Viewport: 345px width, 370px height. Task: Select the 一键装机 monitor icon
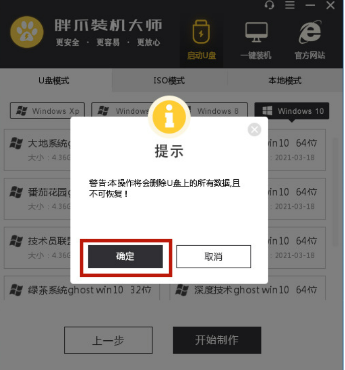tap(256, 32)
